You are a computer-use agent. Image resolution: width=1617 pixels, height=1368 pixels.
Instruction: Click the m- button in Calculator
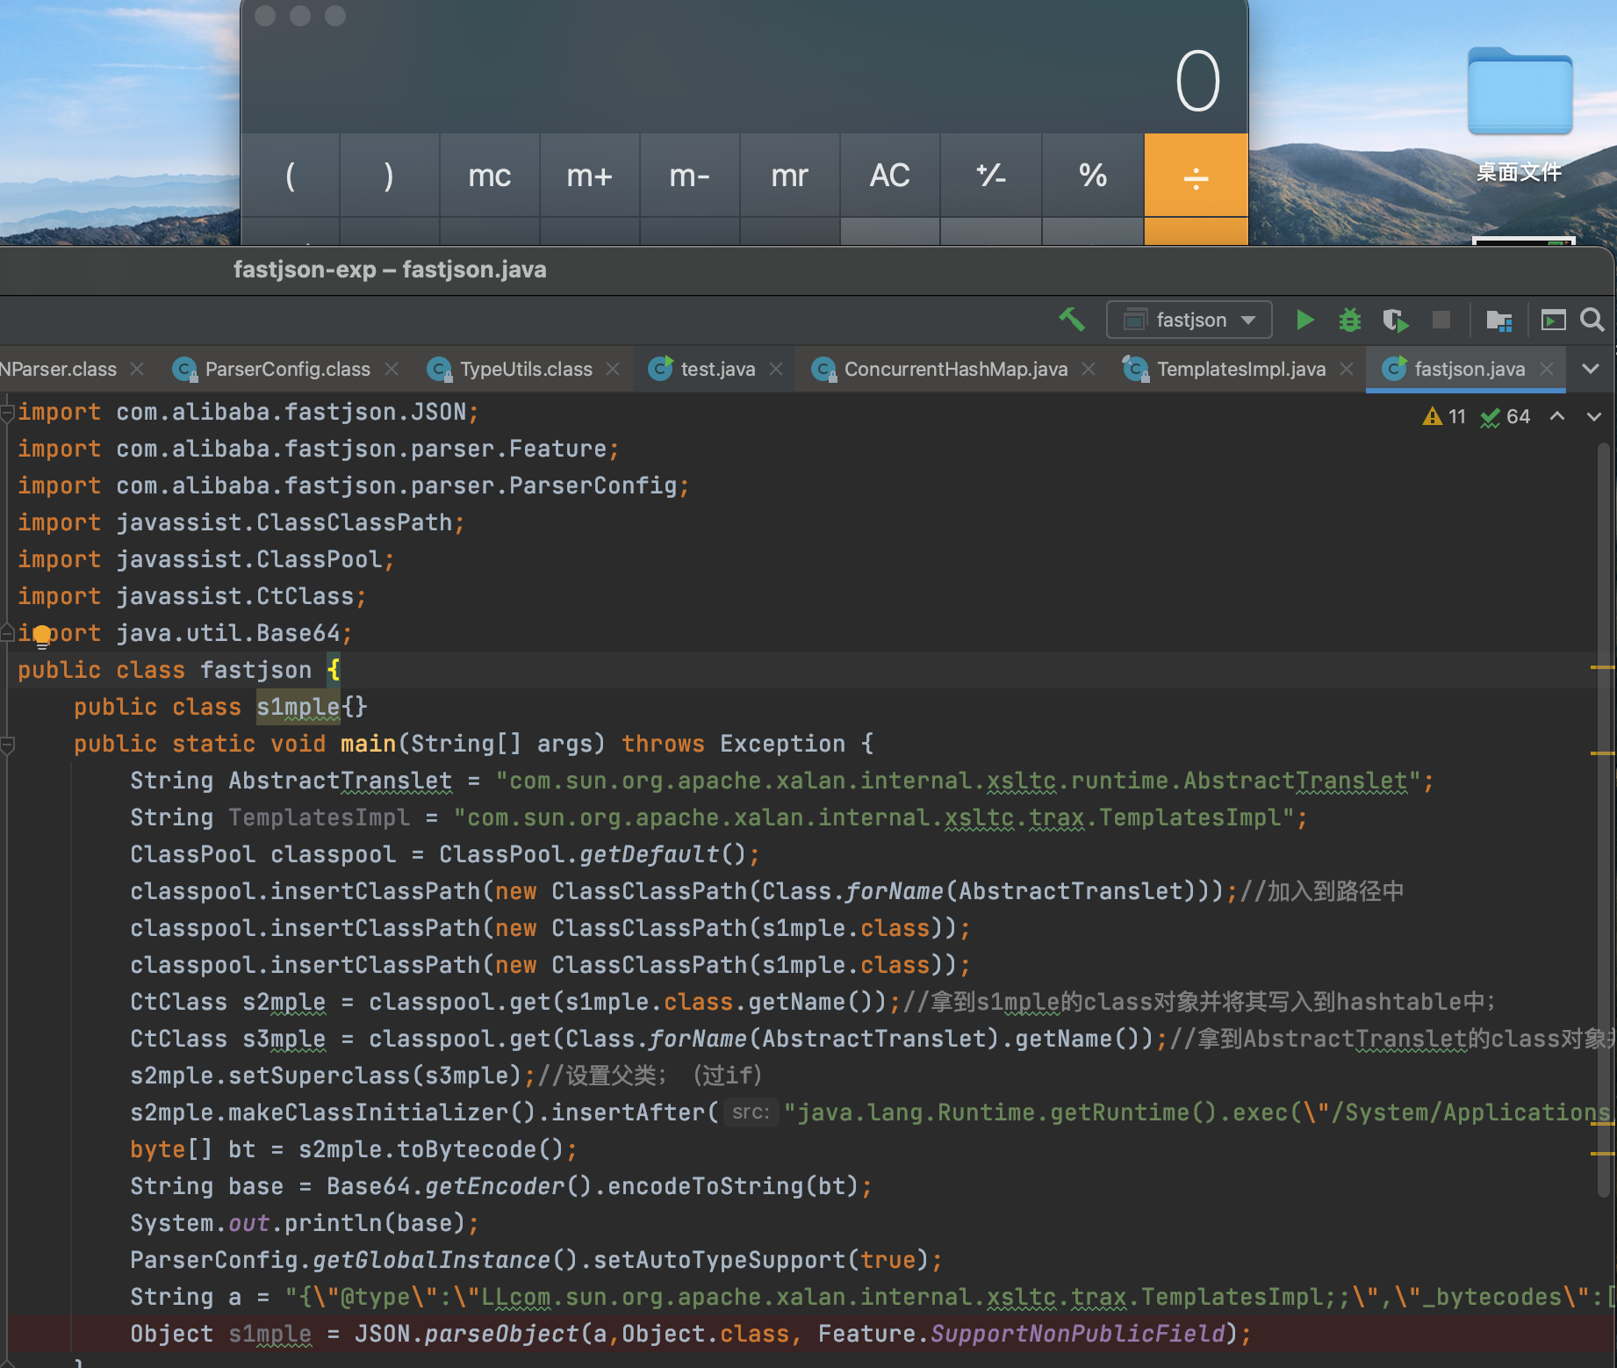tap(689, 176)
